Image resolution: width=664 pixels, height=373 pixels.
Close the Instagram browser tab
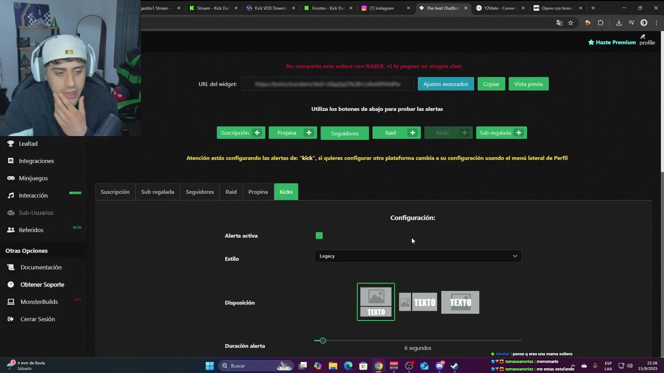(408, 8)
